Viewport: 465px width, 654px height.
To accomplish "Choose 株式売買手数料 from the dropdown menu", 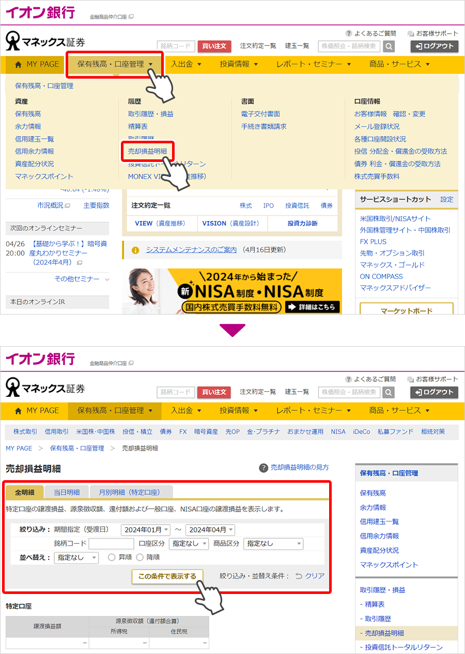I will [x=377, y=176].
